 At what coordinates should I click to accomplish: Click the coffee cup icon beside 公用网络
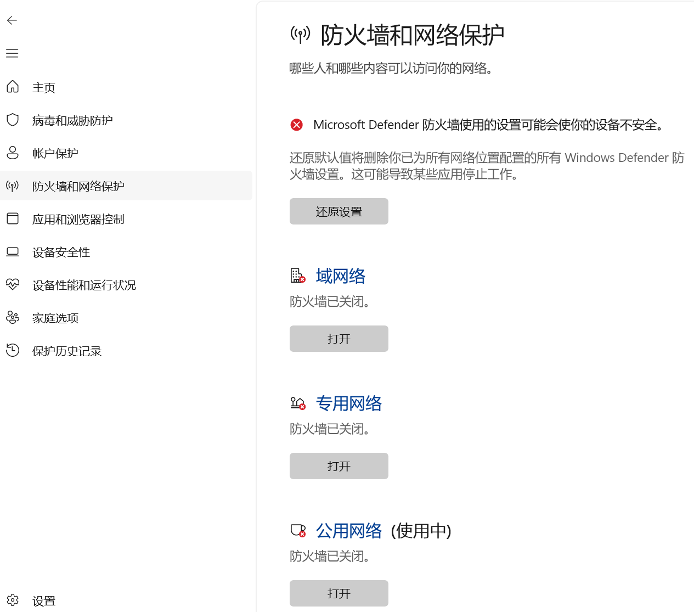pos(297,530)
